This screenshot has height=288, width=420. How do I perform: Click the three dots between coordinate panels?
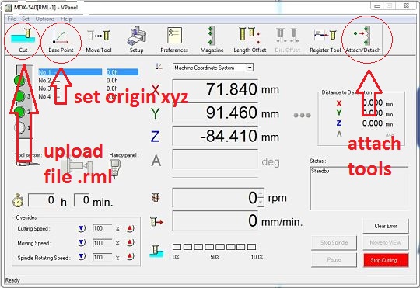302,115
